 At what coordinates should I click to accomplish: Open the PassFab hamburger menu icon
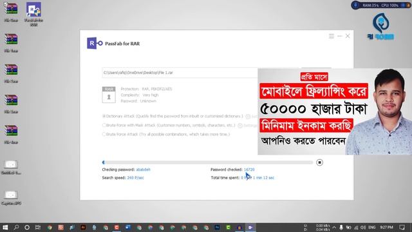coord(332,36)
